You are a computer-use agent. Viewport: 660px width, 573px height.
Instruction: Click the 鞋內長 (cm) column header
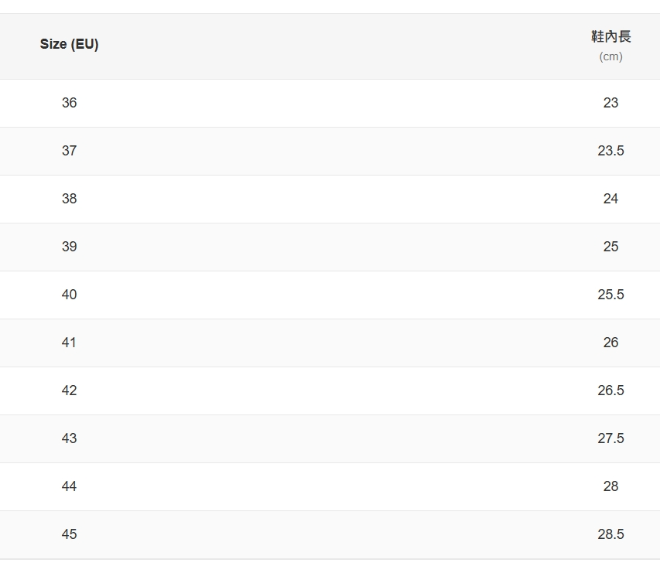(x=610, y=46)
